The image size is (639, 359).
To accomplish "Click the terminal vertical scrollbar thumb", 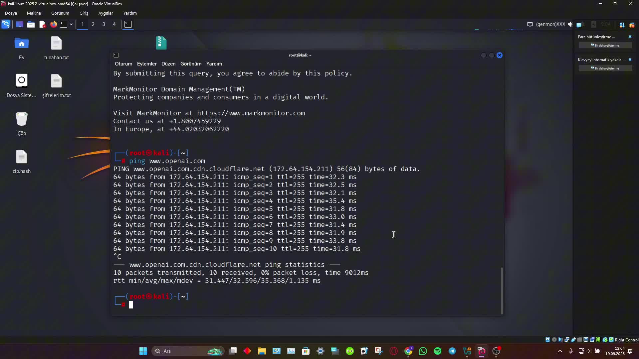I will (x=502, y=291).
